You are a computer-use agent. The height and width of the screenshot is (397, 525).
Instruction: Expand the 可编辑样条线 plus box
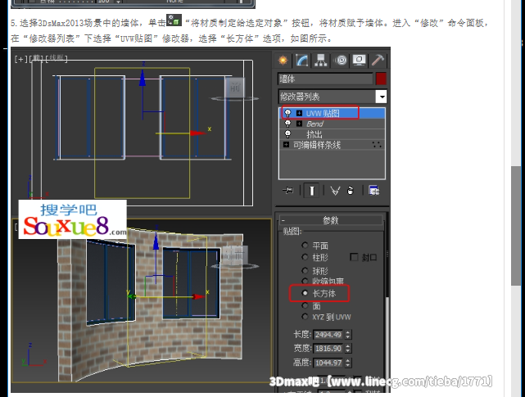(x=286, y=145)
